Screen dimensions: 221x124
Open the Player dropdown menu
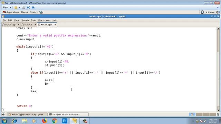click(x=7, y=8)
